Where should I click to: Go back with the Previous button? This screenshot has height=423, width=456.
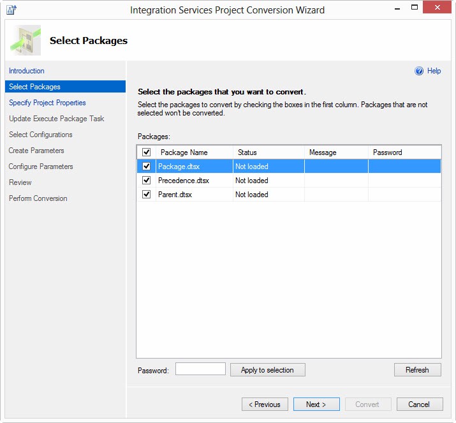pyautogui.click(x=265, y=404)
